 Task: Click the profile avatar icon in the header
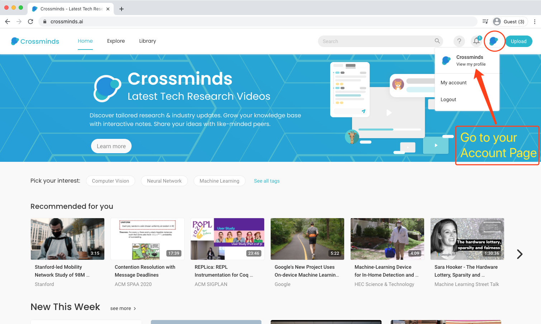click(494, 41)
